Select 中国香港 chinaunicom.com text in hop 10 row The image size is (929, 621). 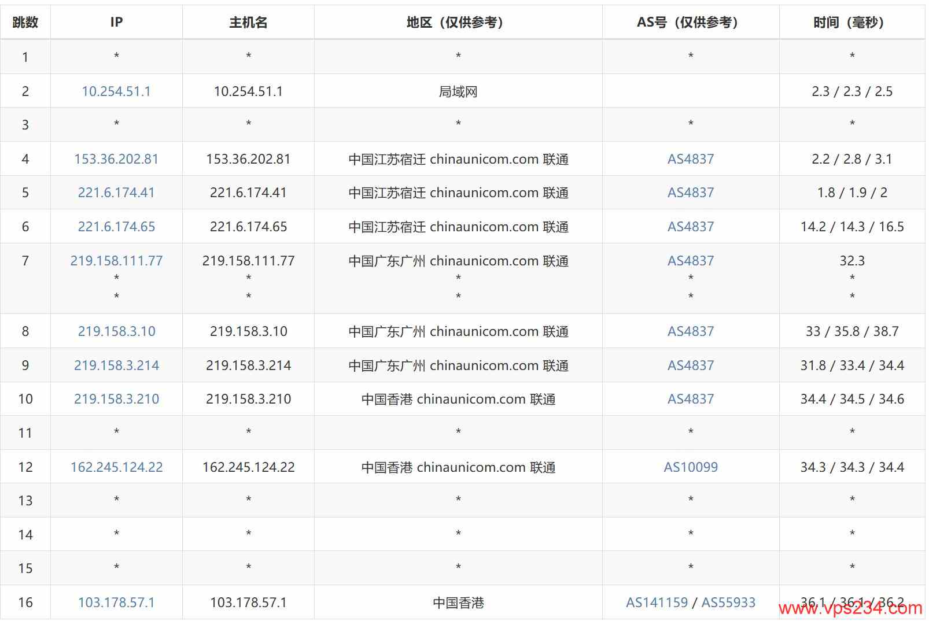[458, 399]
